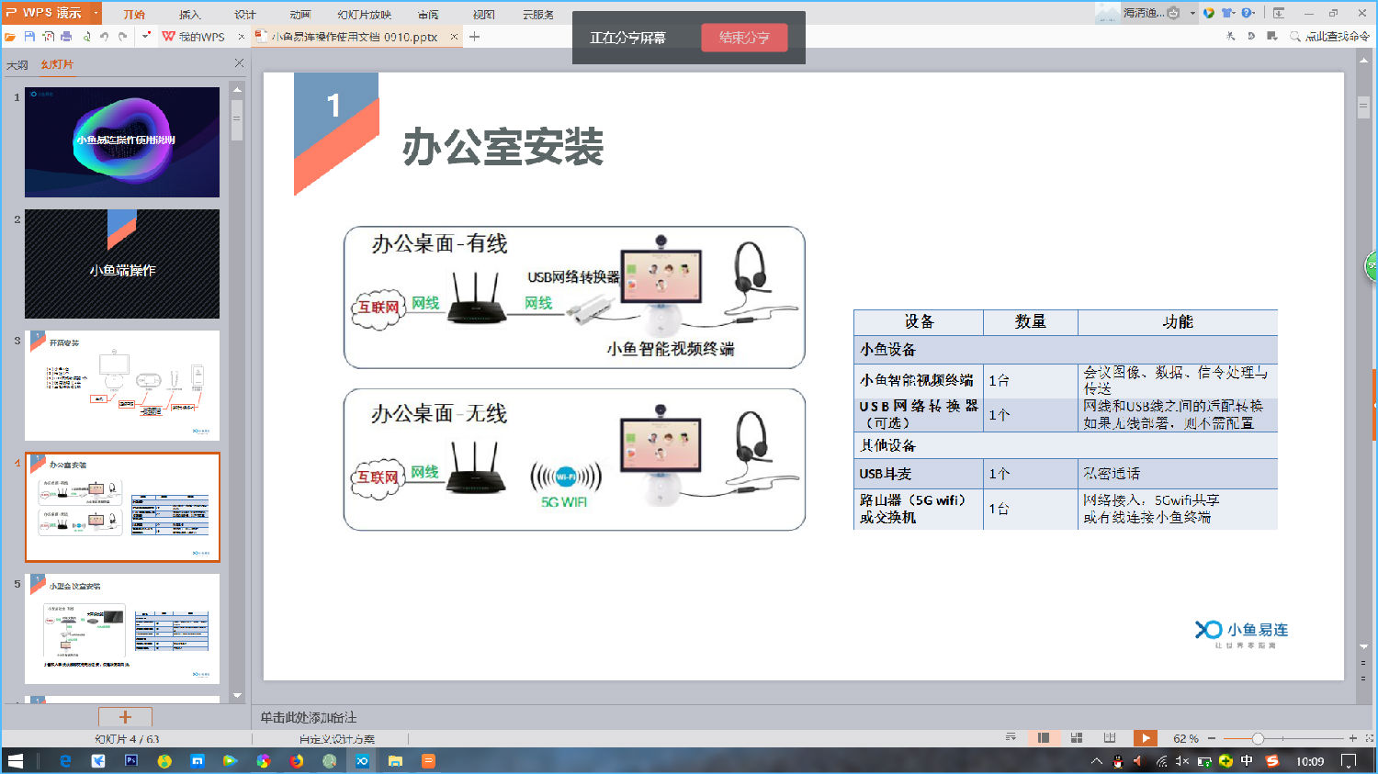The image size is (1378, 774).
Task: Select slide 1 thumbnail 小鱼易连操作使用说明
Action: click(x=122, y=142)
